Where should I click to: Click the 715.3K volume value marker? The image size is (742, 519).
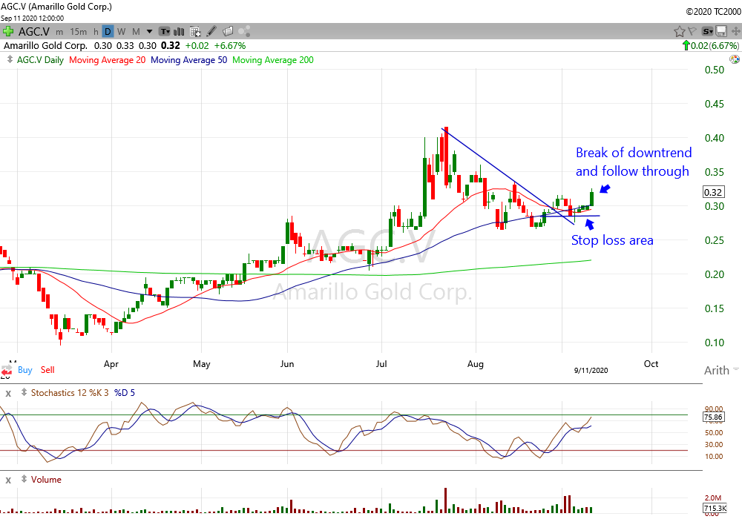[715, 508]
